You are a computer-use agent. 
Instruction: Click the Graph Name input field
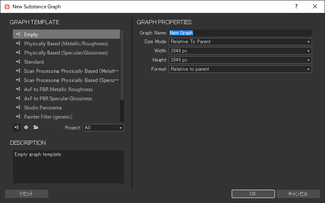point(240,33)
